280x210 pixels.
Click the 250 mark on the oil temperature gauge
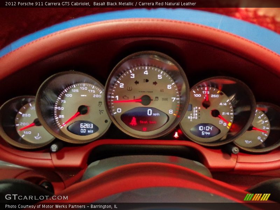tap(26, 115)
